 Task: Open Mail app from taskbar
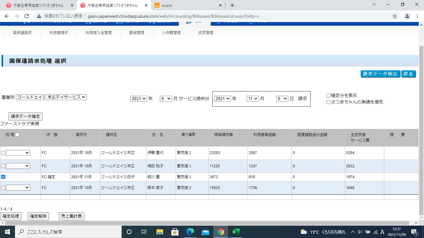(x=205, y=232)
